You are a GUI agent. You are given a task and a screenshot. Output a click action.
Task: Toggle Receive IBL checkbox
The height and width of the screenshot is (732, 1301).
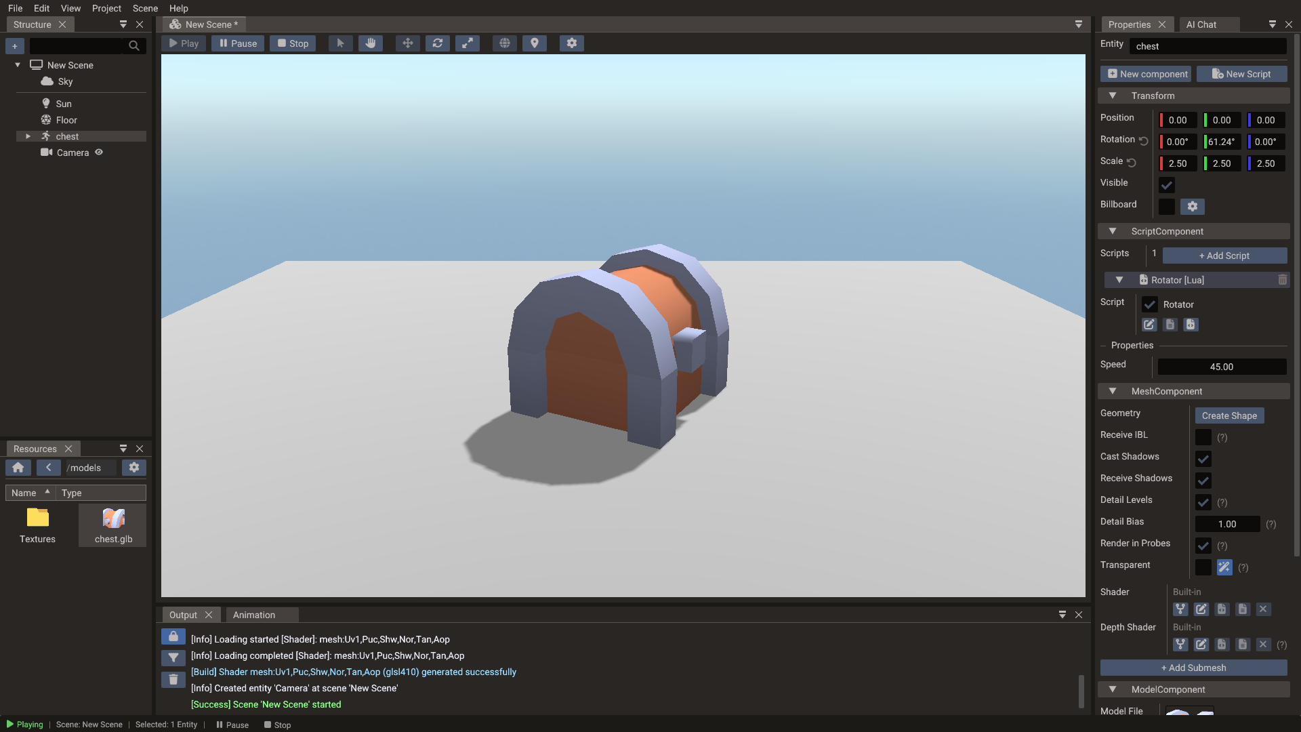(1203, 437)
